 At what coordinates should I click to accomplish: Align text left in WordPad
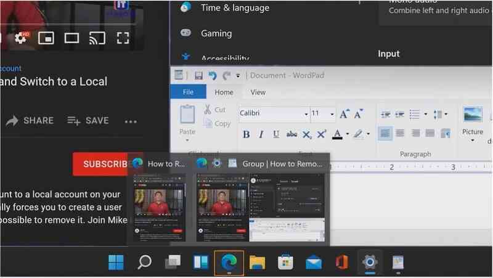tap(385, 133)
